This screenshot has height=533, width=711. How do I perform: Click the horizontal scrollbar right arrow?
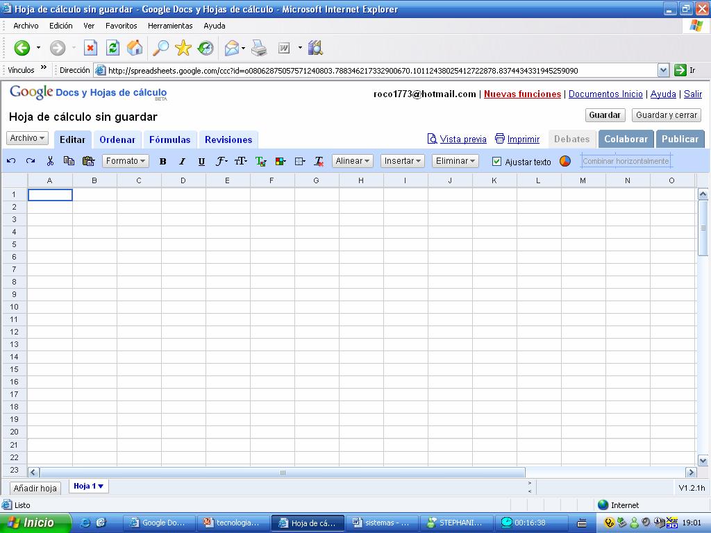pos(691,472)
